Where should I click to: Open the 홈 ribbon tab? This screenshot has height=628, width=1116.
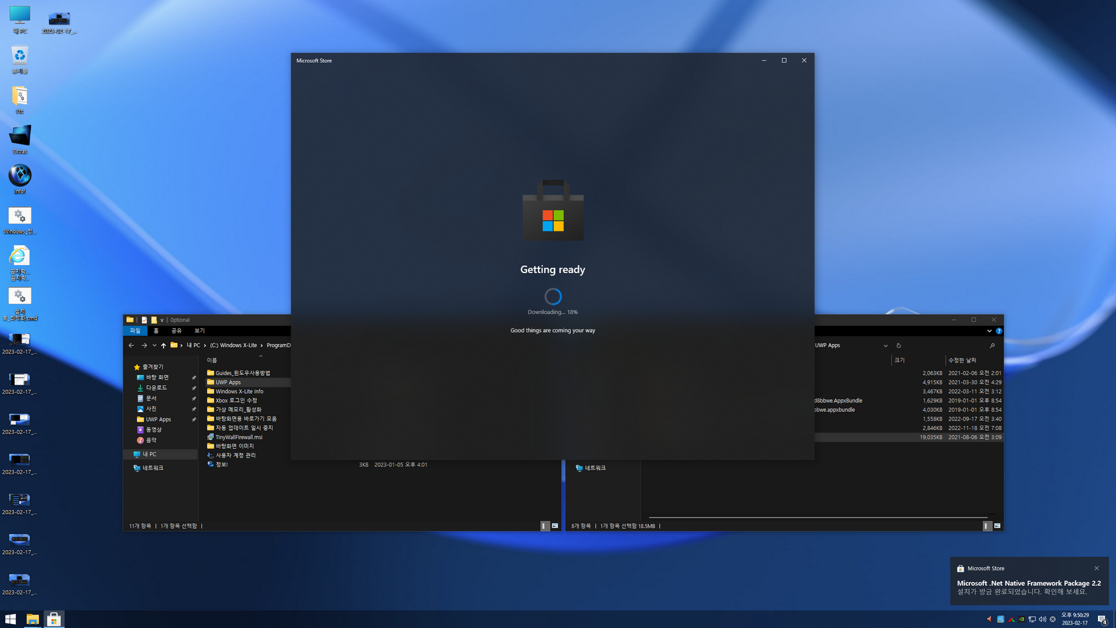click(x=156, y=331)
